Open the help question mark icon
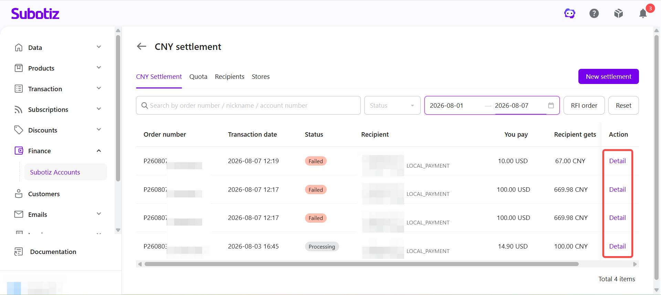Image resolution: width=661 pixels, height=295 pixels. click(x=594, y=13)
